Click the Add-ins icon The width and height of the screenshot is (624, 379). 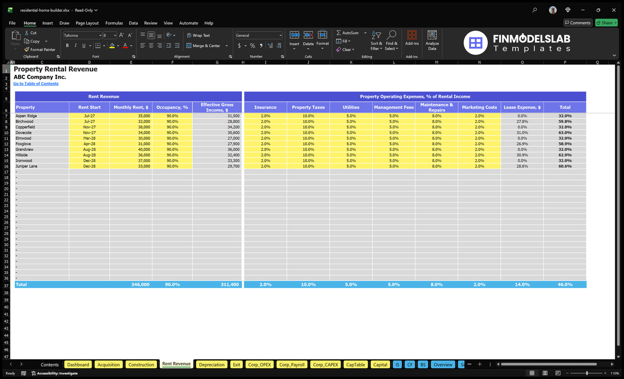click(412, 35)
